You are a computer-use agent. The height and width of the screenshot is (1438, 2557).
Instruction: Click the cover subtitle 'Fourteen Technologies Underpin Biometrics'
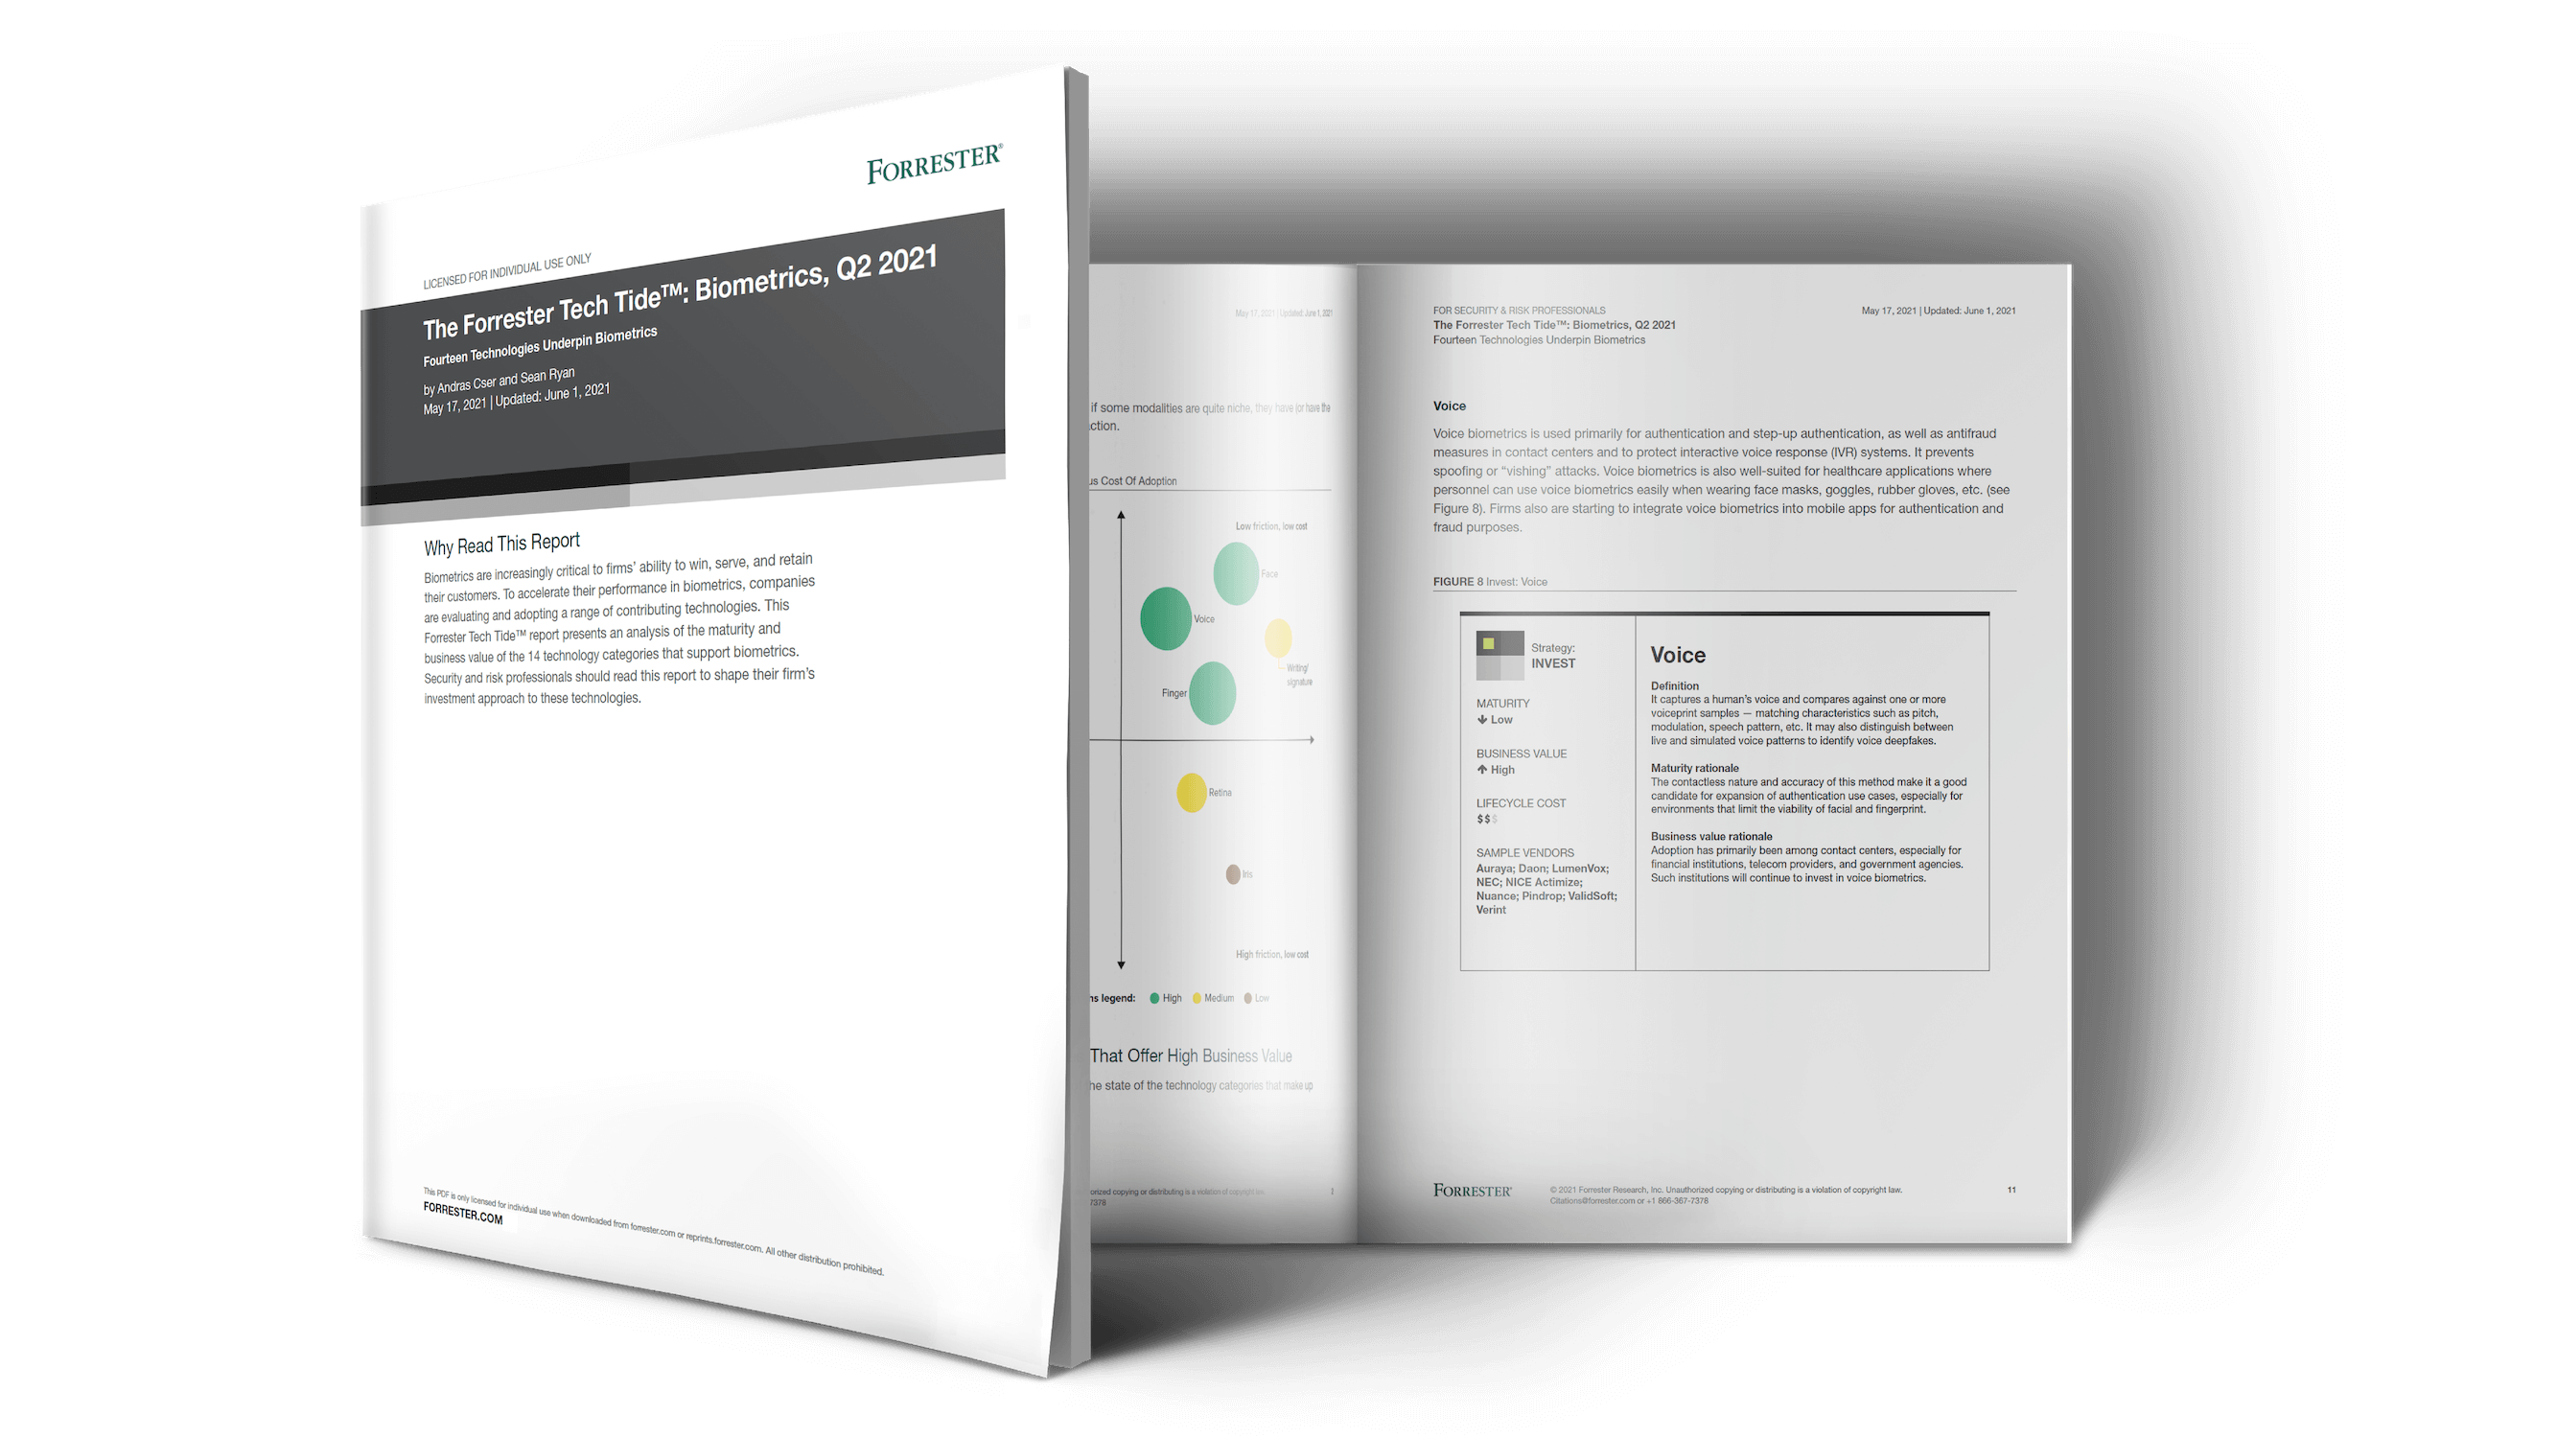(x=540, y=346)
